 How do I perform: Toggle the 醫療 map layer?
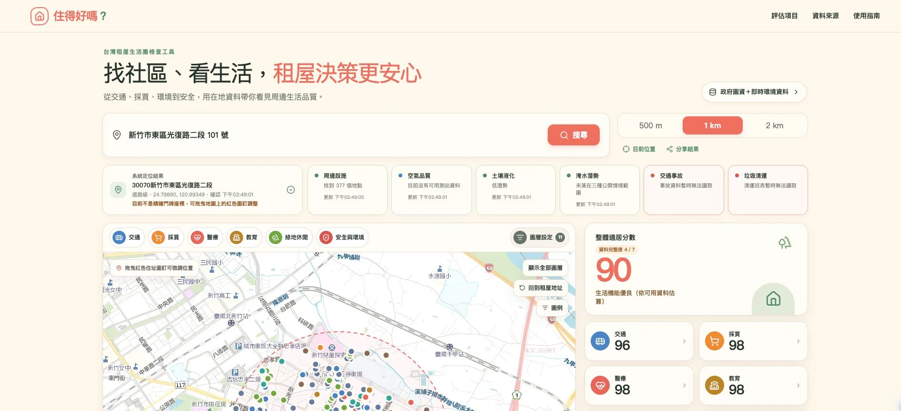click(205, 237)
